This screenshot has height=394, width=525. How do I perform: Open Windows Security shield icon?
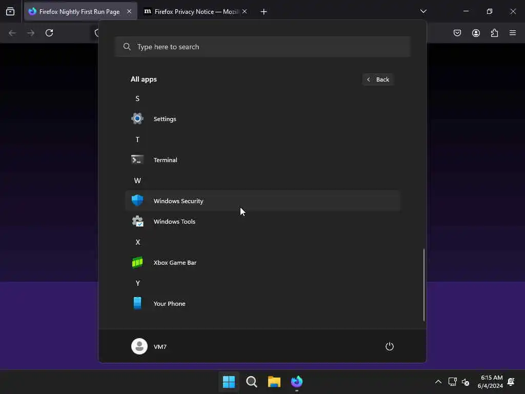click(x=137, y=201)
